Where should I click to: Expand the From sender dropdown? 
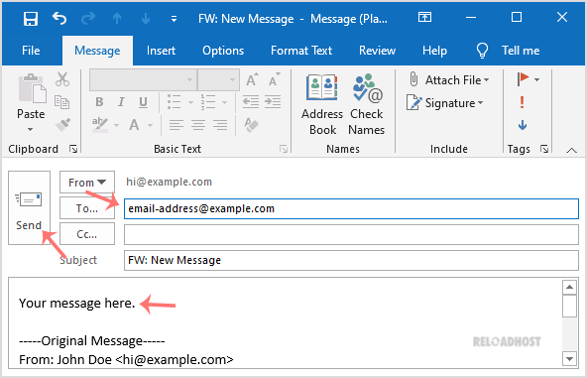tap(87, 183)
